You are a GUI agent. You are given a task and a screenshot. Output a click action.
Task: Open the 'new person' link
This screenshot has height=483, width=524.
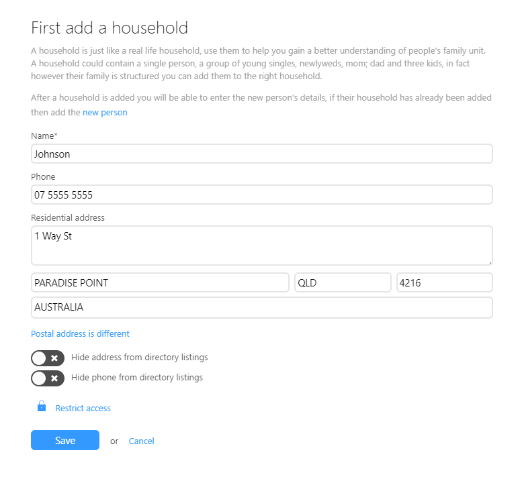[105, 113]
